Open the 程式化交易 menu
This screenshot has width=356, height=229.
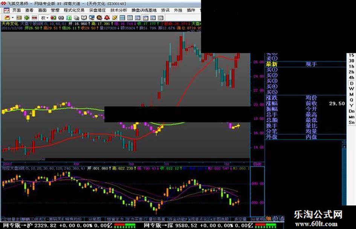tap(74, 10)
